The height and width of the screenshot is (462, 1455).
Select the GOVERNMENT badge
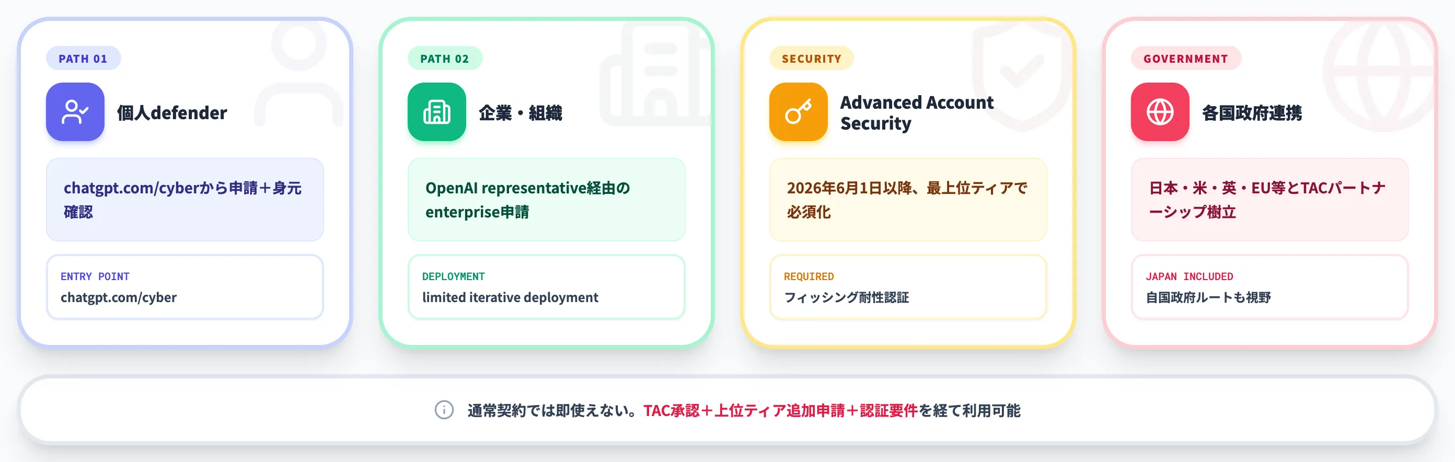[1185, 59]
